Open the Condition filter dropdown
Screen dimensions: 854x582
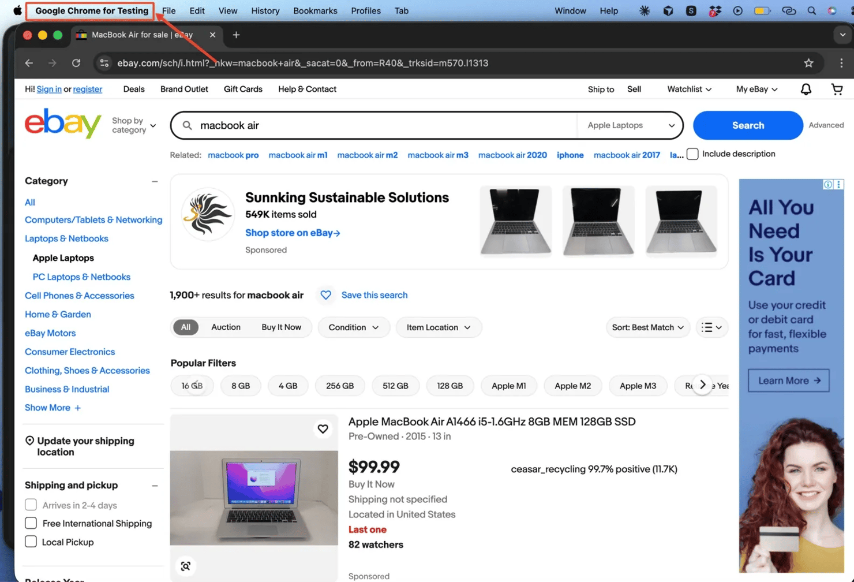(353, 327)
